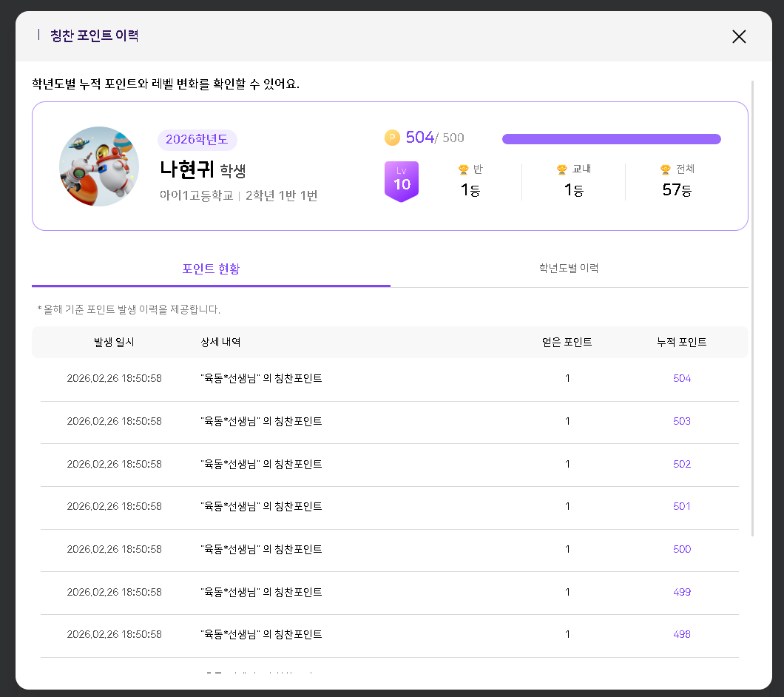Screen dimensions: 784x697
Task: Click cumulative point value 500
Action: point(681,549)
